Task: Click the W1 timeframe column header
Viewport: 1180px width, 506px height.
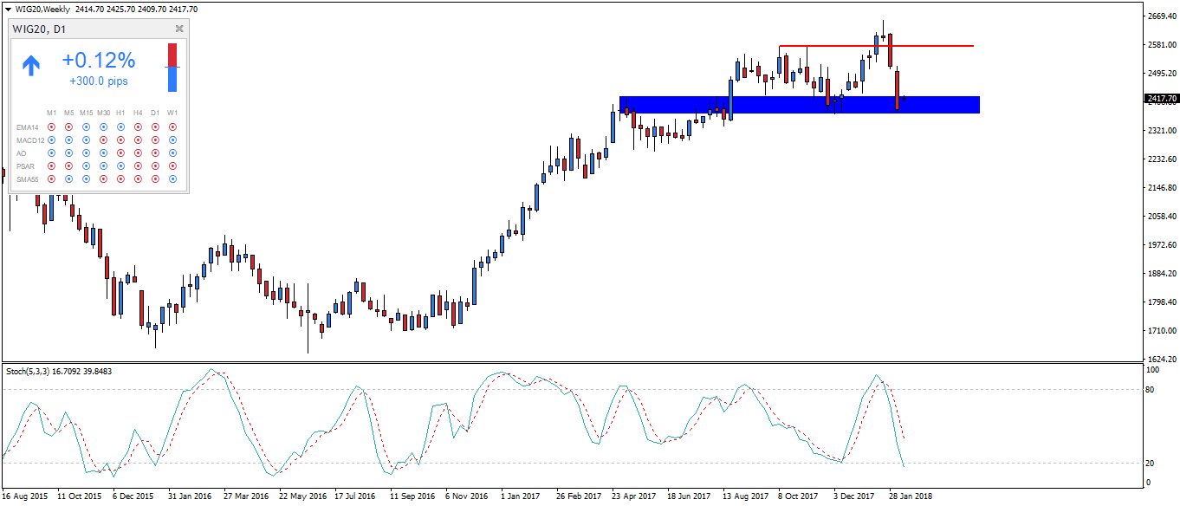Action: (172, 113)
